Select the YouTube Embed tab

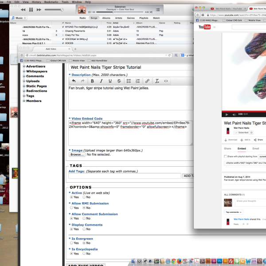(242, 149)
